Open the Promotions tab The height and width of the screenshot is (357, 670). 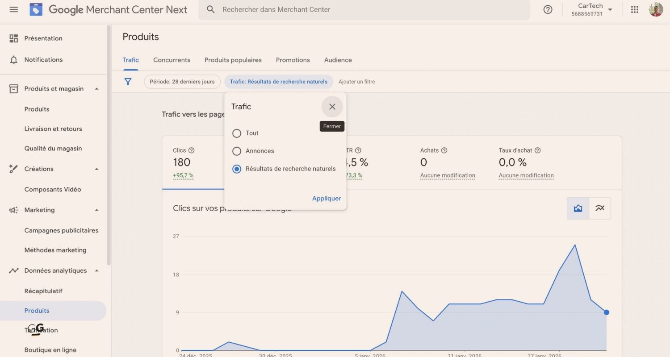[293, 60]
